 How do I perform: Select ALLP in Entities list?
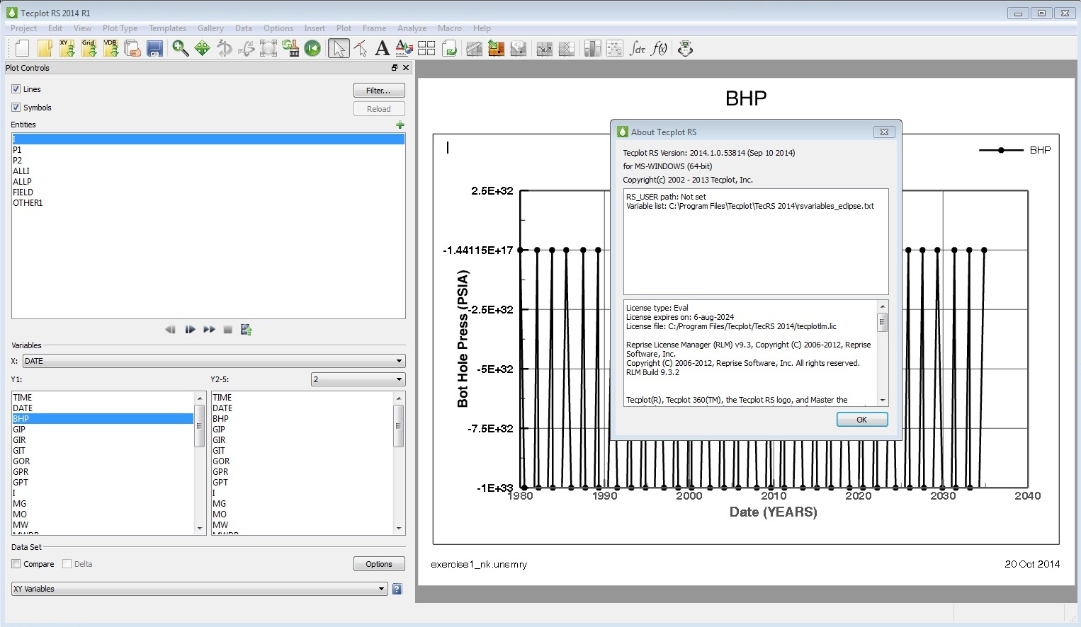(208, 182)
